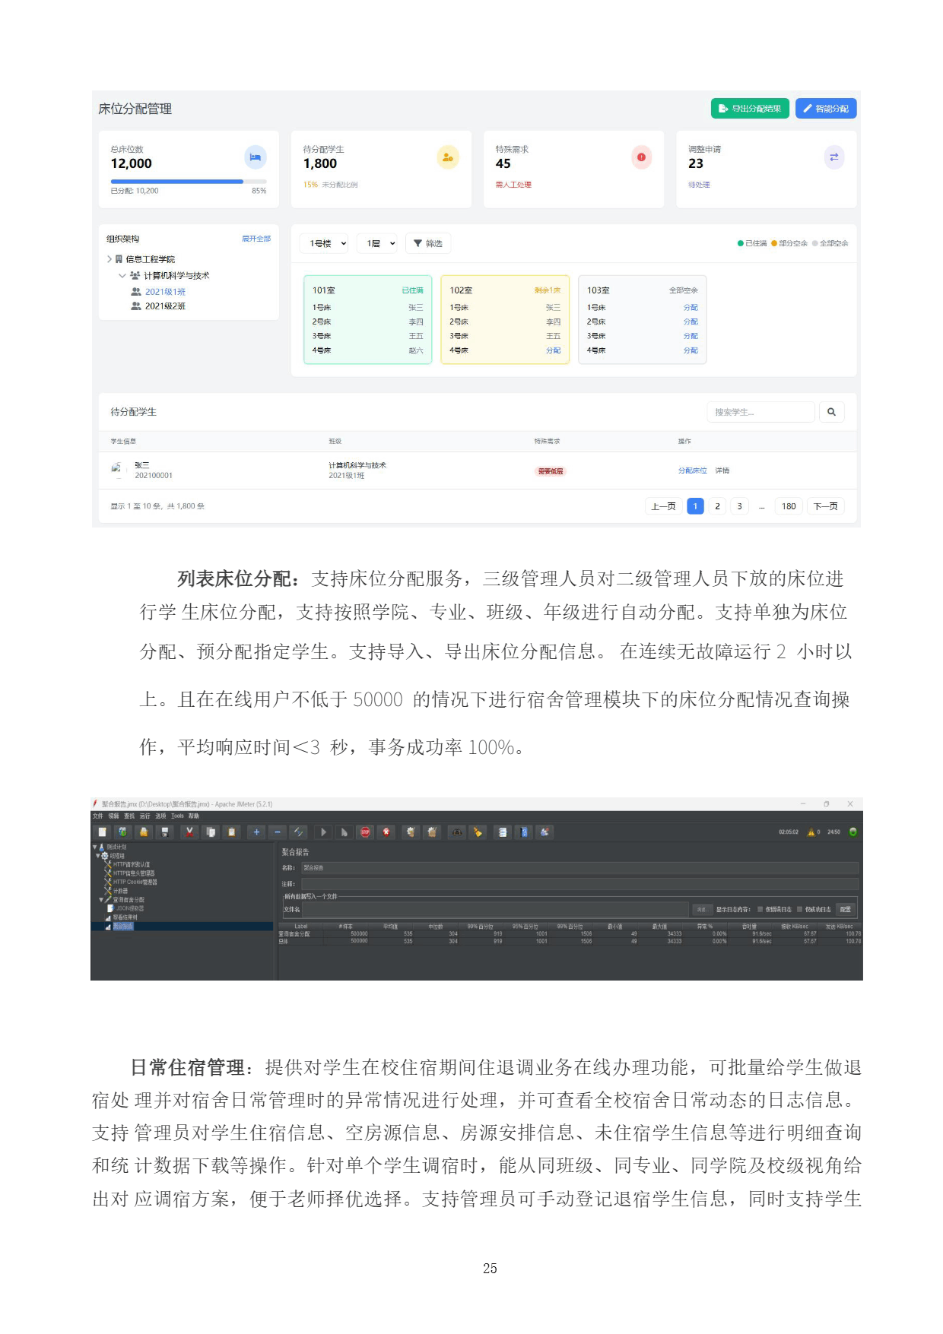Click the yellow warning triangle log icon in JMeter

coord(811,832)
